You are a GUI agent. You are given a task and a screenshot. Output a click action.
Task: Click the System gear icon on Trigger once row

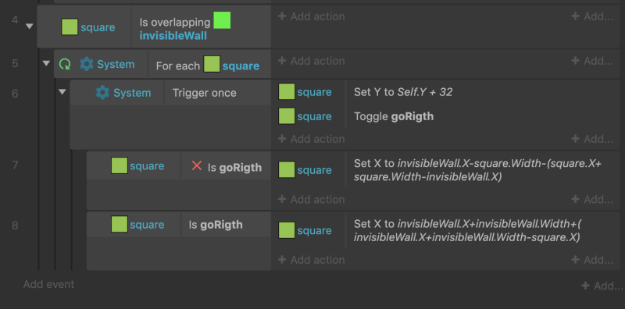point(102,93)
